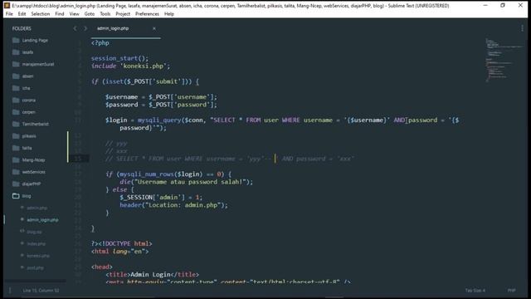This screenshot has height=299, width=531.
Task: Open the Tools menu
Action: 105,14
